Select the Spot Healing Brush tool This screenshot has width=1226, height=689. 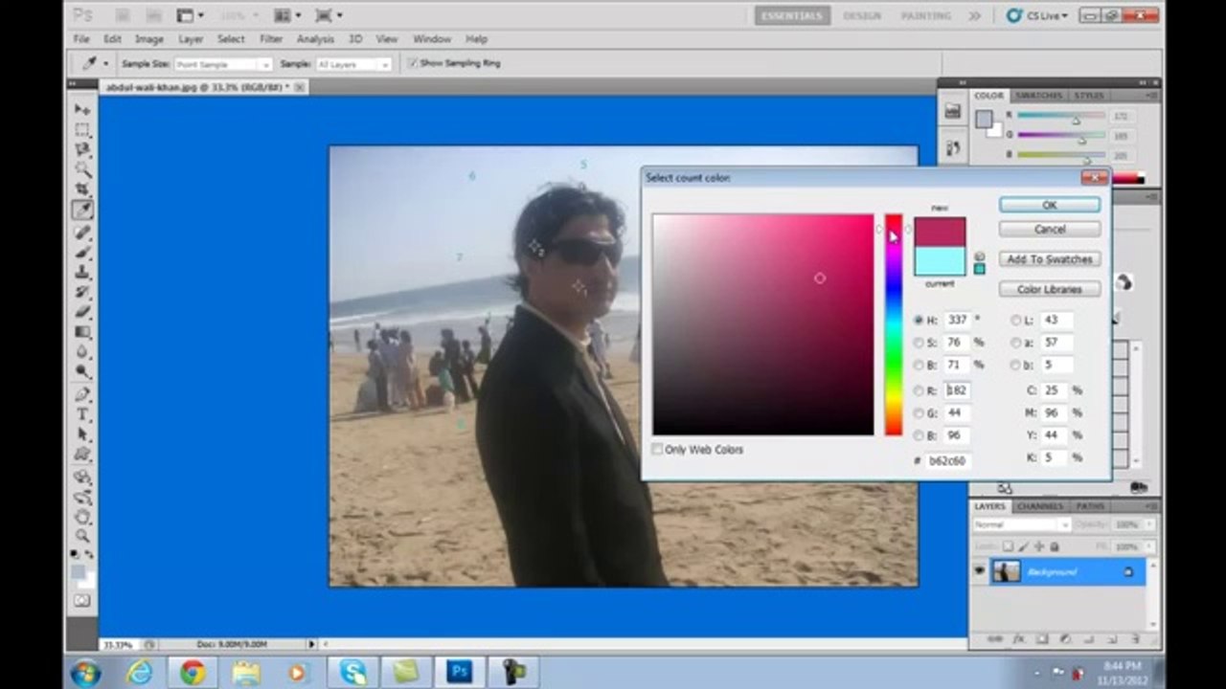(83, 233)
